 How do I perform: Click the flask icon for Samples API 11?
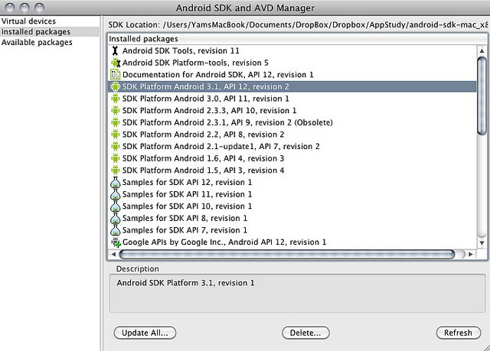coord(116,194)
